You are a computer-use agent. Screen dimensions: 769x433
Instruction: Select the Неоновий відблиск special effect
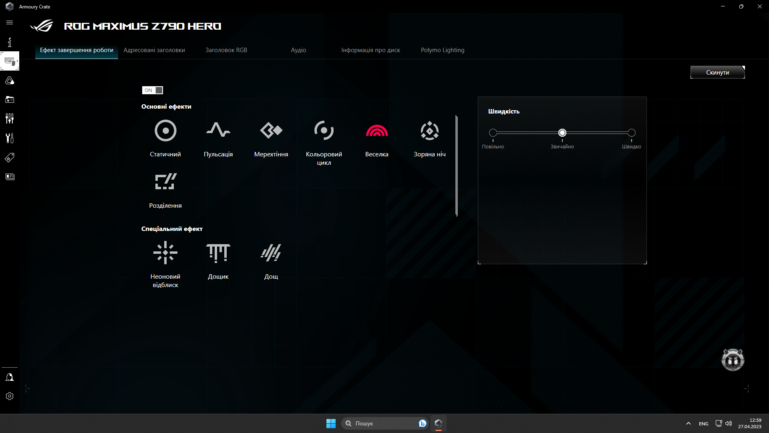coord(165,253)
